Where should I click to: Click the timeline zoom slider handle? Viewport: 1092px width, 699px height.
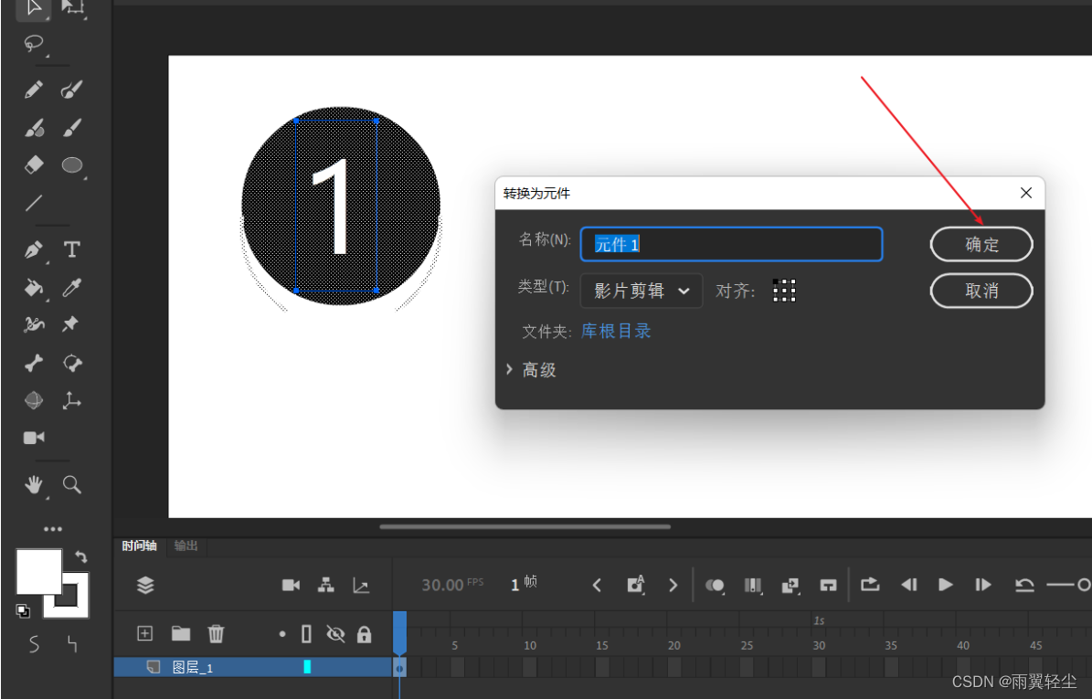[1084, 585]
